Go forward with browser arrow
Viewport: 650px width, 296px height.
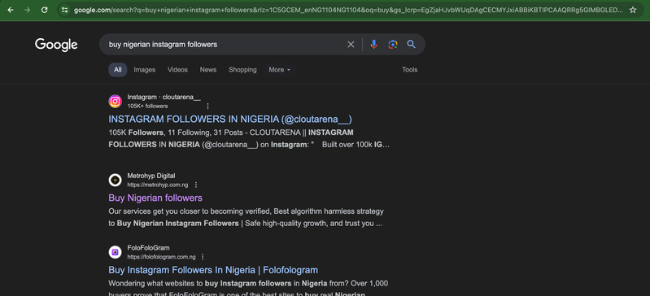[x=28, y=10]
